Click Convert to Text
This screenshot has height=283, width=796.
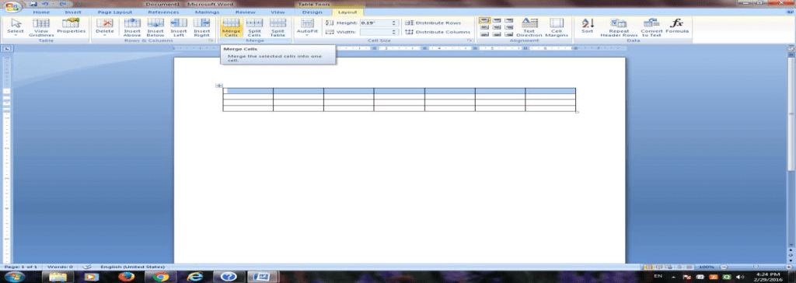[651, 27]
